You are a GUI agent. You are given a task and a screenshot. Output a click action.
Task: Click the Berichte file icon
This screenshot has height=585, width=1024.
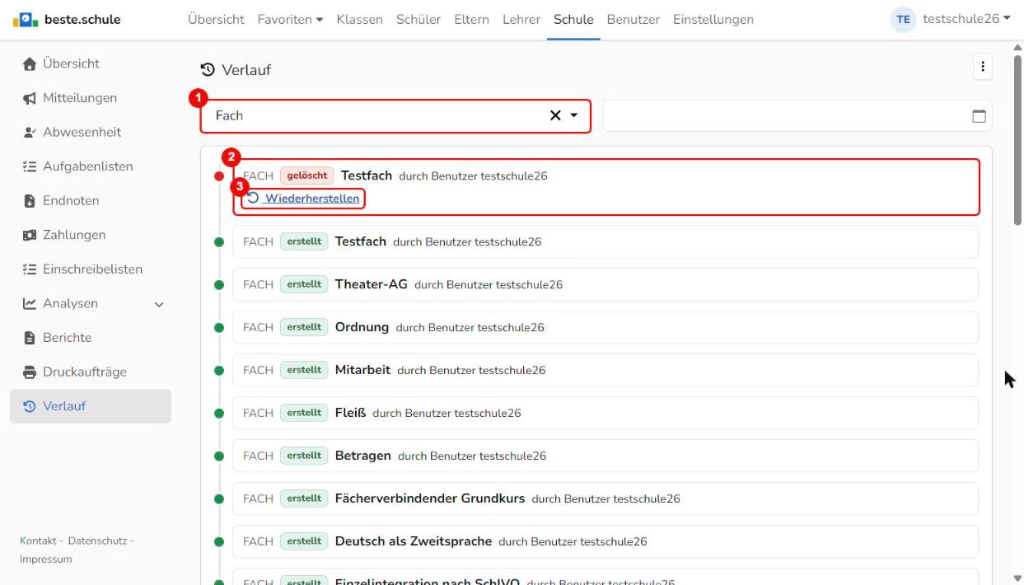[x=29, y=338]
